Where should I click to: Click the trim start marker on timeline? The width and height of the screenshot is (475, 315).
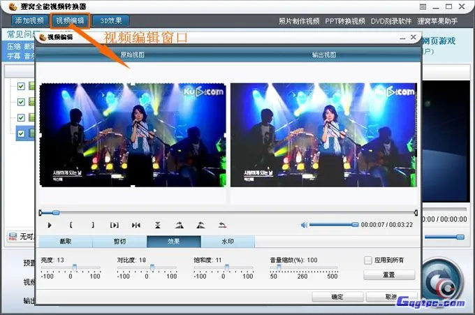click(41, 213)
